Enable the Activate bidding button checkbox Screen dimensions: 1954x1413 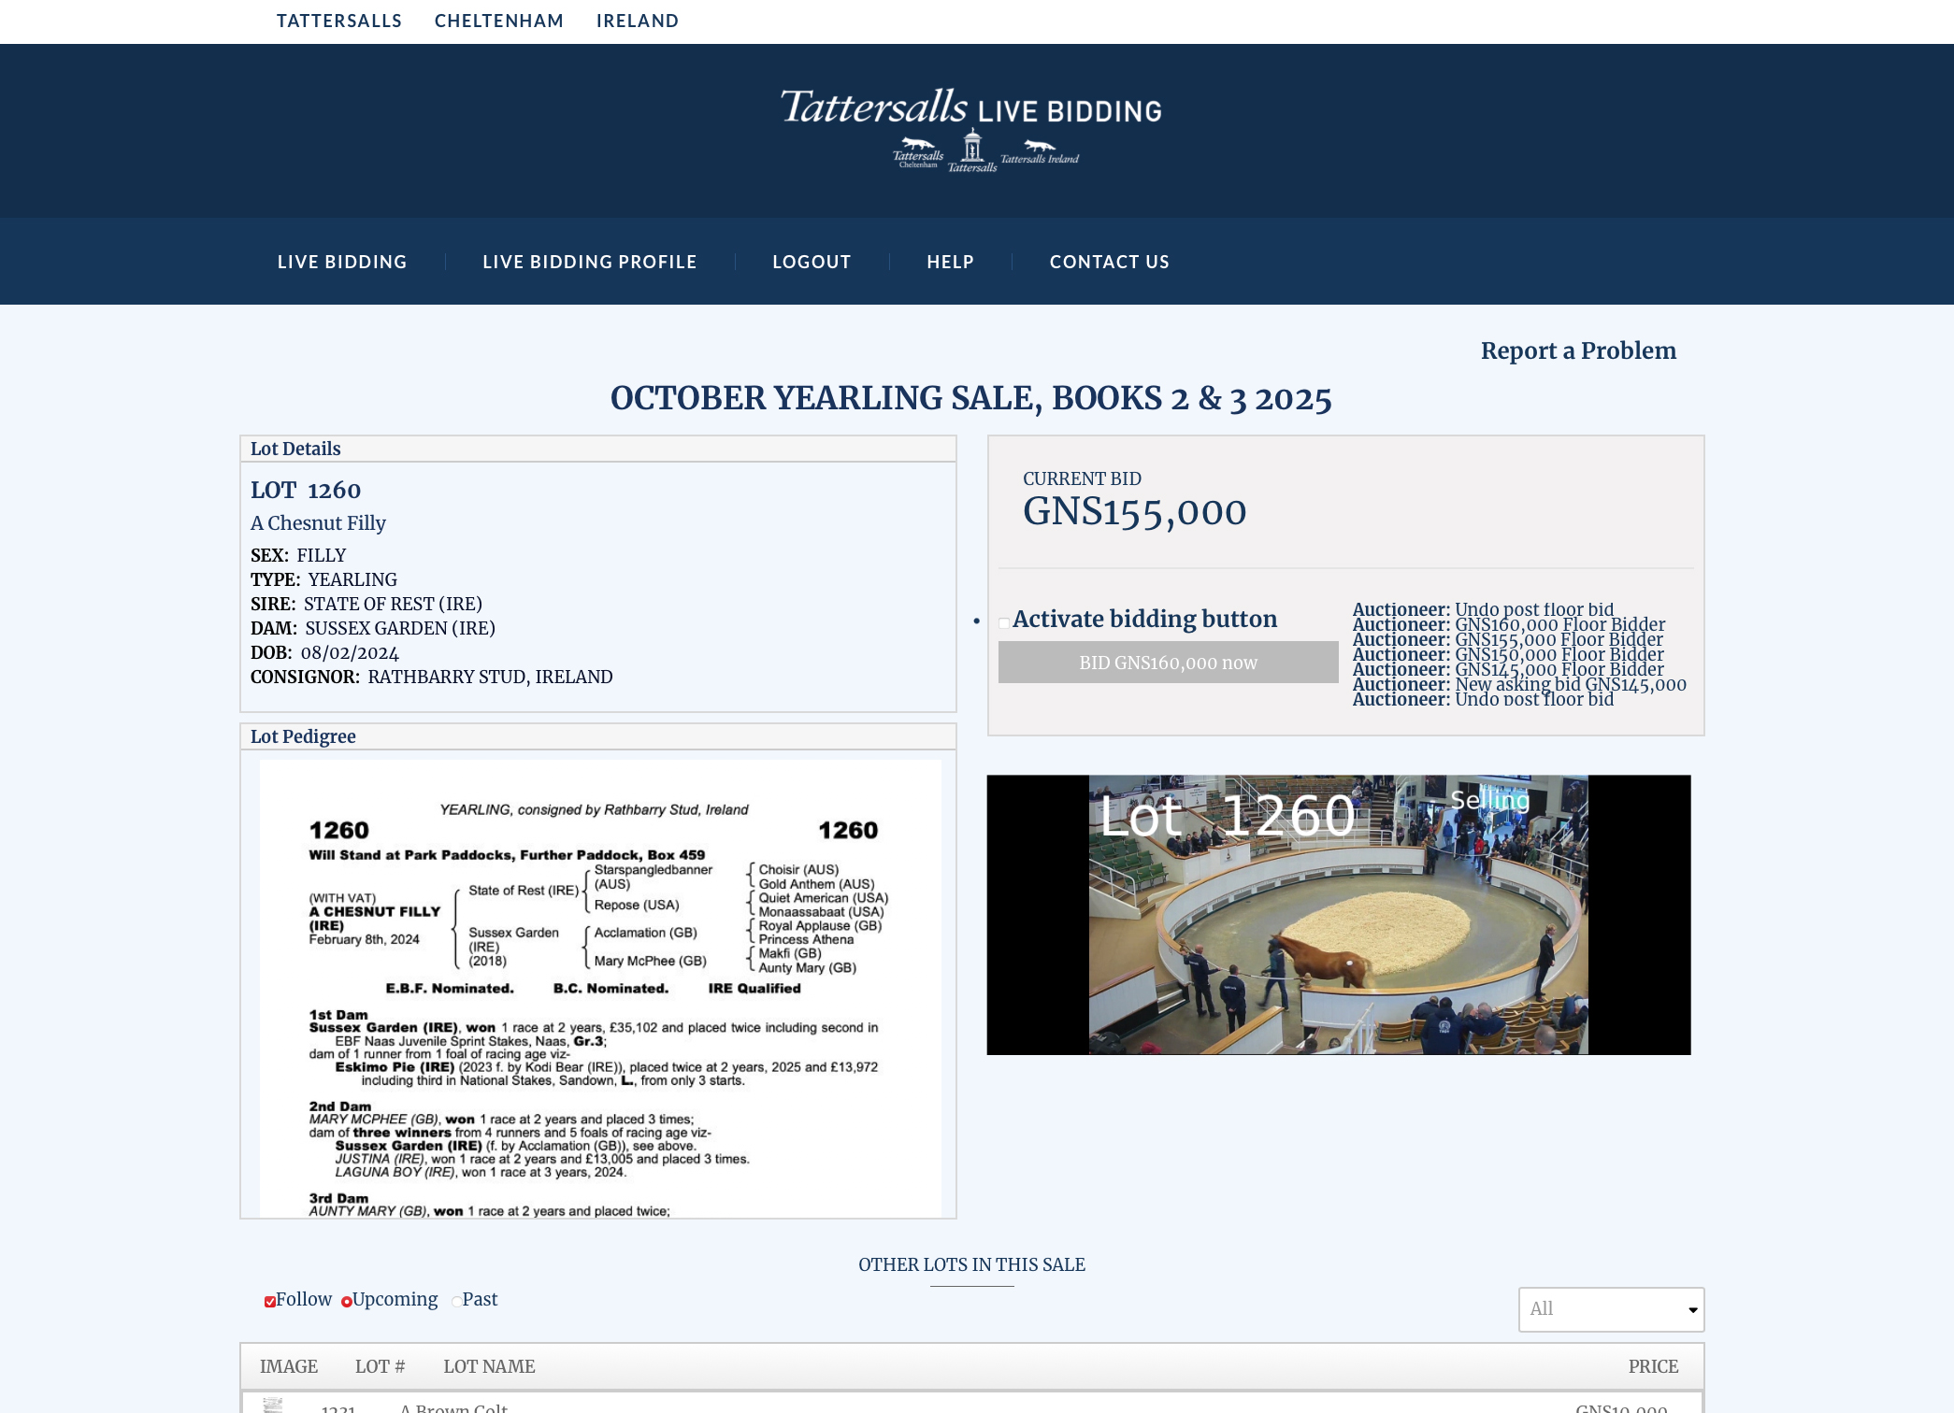tap(1004, 622)
